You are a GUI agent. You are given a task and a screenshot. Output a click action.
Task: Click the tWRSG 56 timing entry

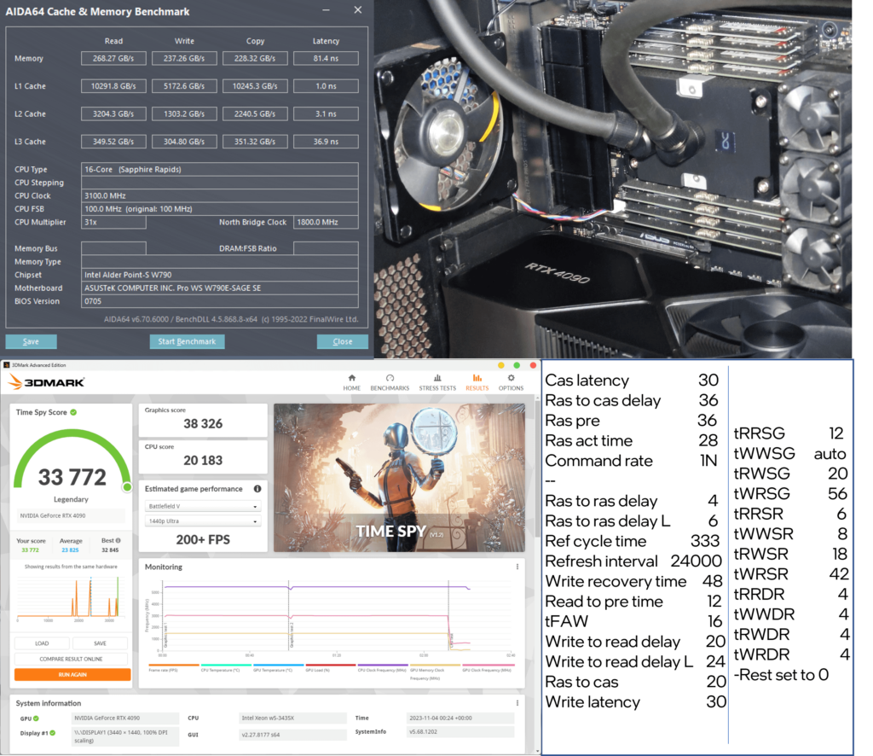coord(790,493)
